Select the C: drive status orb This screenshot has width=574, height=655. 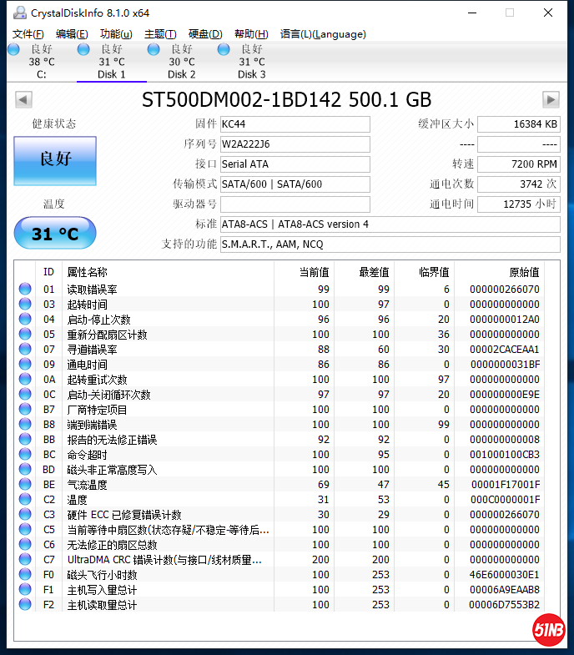coord(13,50)
